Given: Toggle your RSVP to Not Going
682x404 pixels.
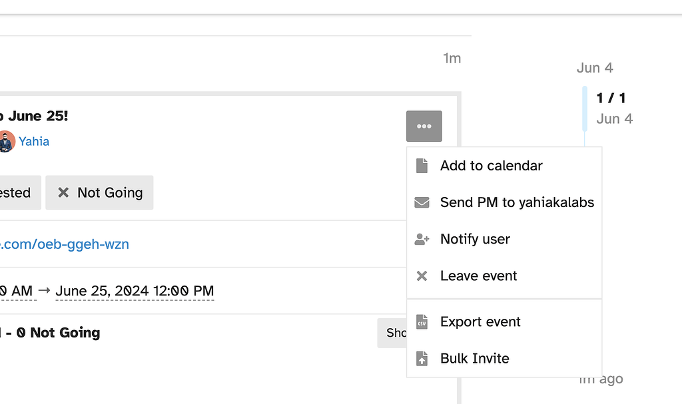Looking at the screenshot, I should pyautogui.click(x=99, y=192).
